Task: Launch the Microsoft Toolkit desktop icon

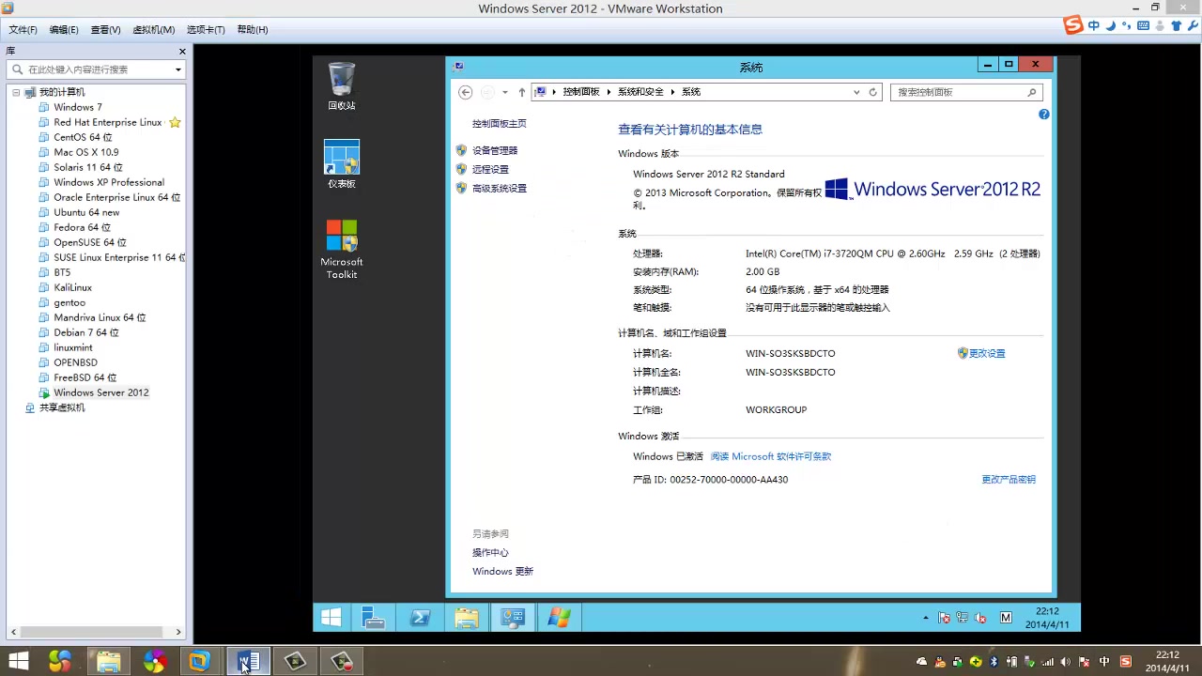Action: [x=342, y=249]
